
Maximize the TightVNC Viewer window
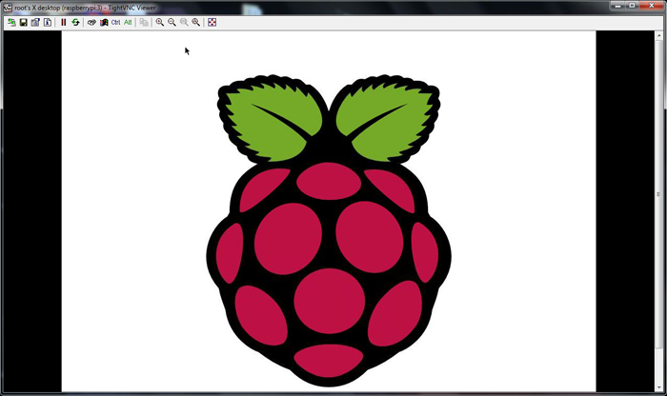point(632,6)
